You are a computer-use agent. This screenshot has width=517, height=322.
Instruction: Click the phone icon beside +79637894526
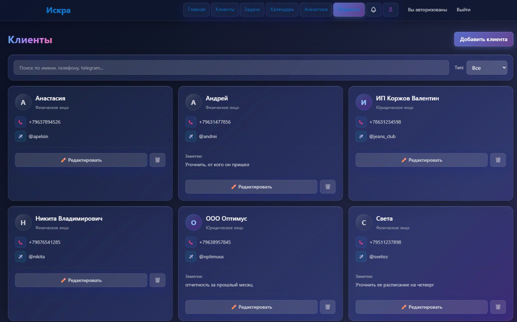click(21, 122)
